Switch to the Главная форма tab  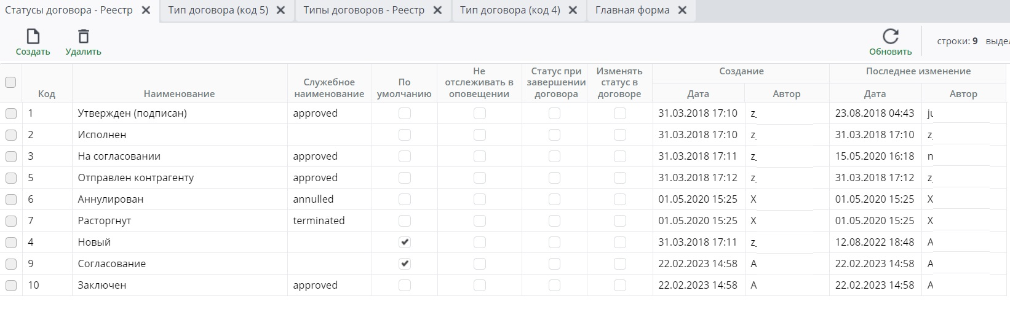[632, 10]
